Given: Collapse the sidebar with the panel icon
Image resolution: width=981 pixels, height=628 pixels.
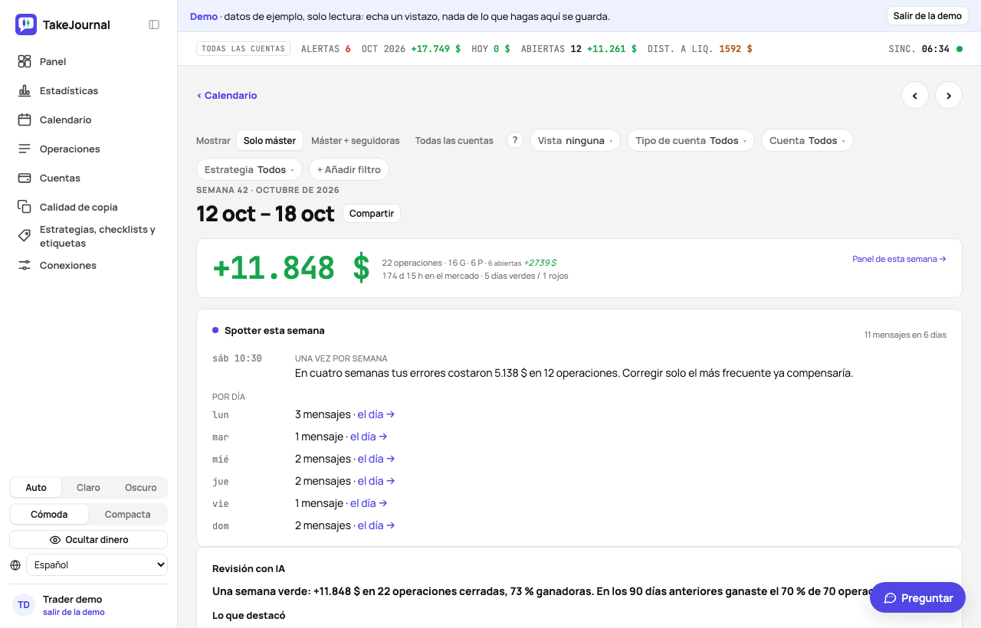Looking at the screenshot, I should coord(154,25).
